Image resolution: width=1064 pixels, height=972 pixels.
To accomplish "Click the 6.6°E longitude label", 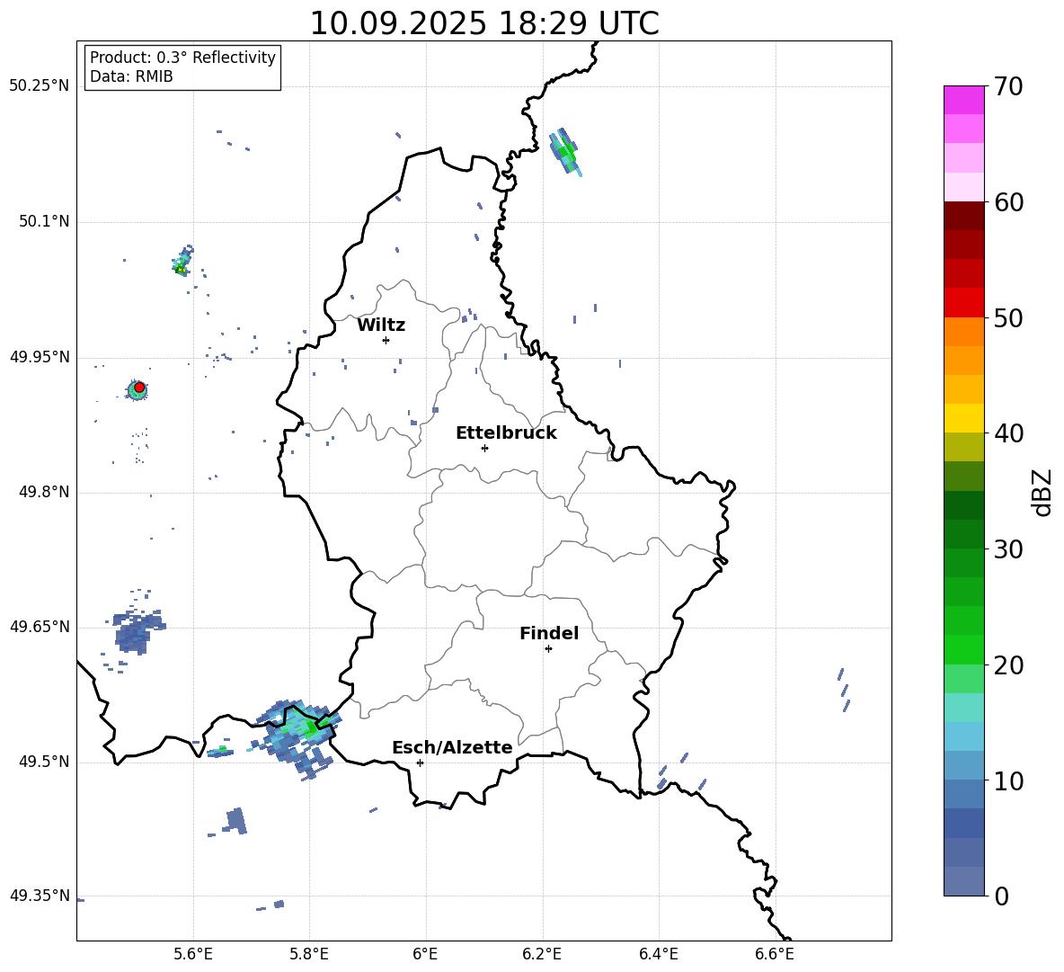I will pos(775,954).
